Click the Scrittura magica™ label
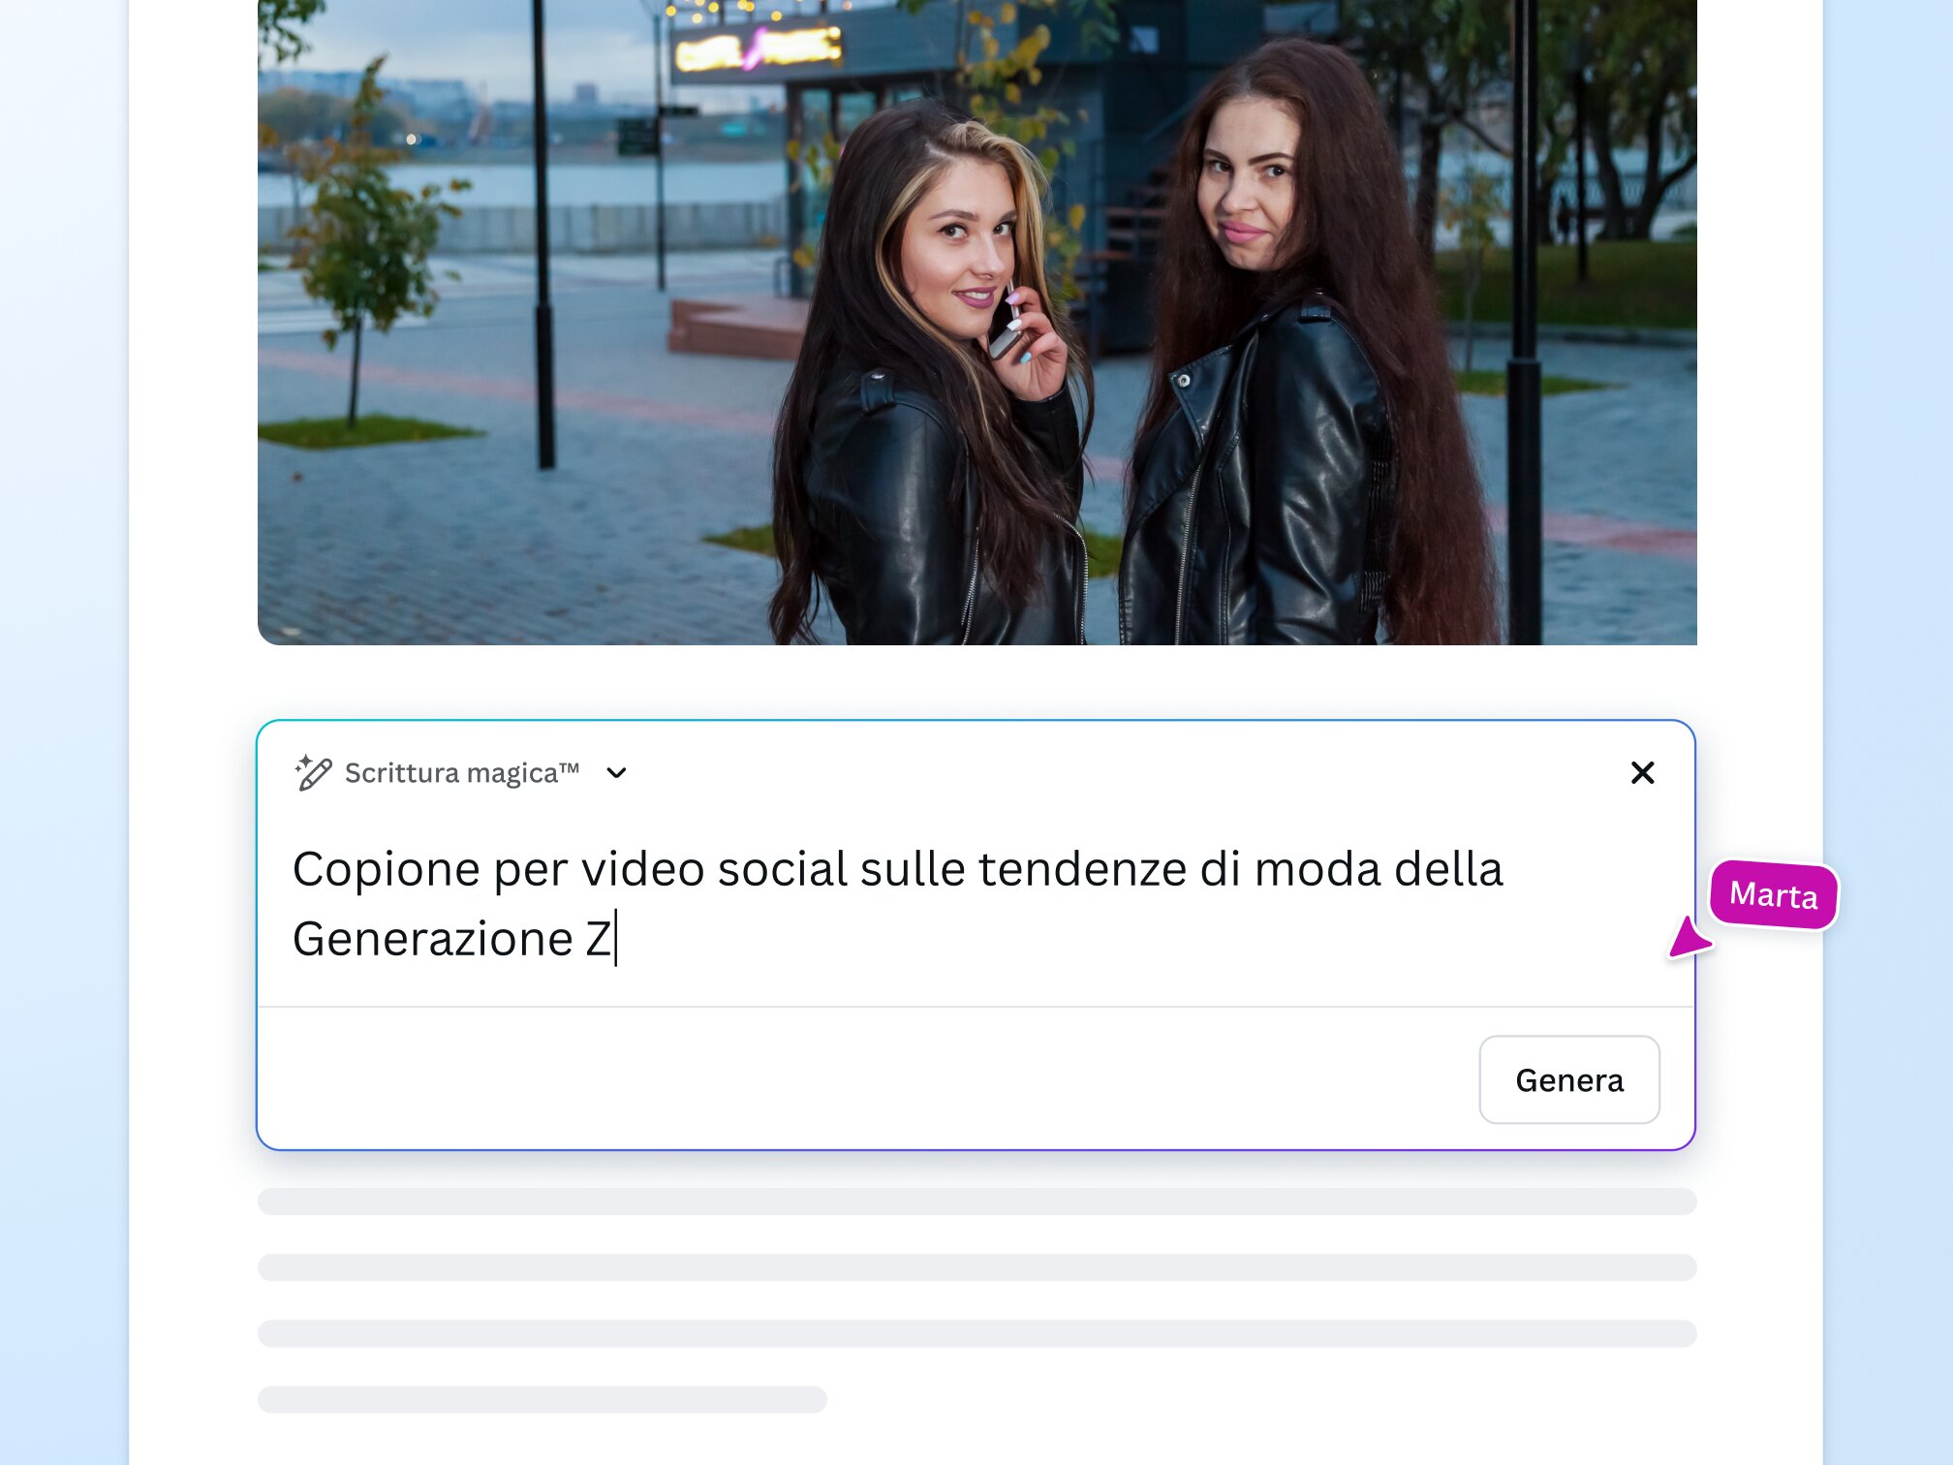 pos(461,773)
